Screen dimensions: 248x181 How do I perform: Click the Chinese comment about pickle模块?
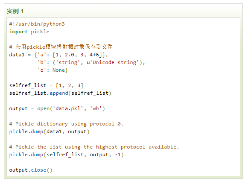pos(61,47)
